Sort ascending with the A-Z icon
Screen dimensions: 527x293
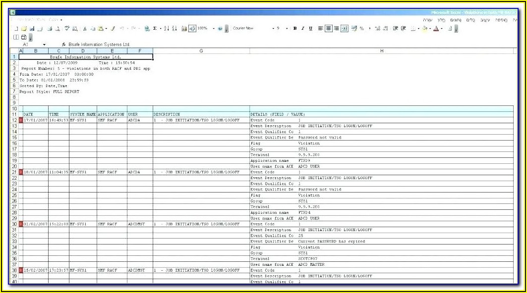click(x=166, y=29)
